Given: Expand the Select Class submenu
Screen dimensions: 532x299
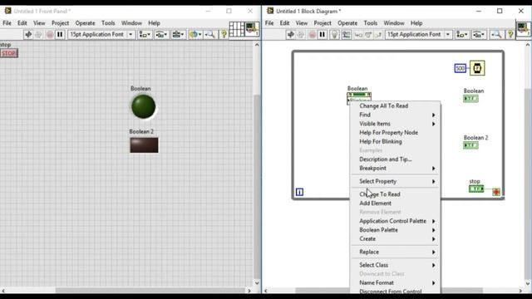Looking at the screenshot, I should pos(396,265).
